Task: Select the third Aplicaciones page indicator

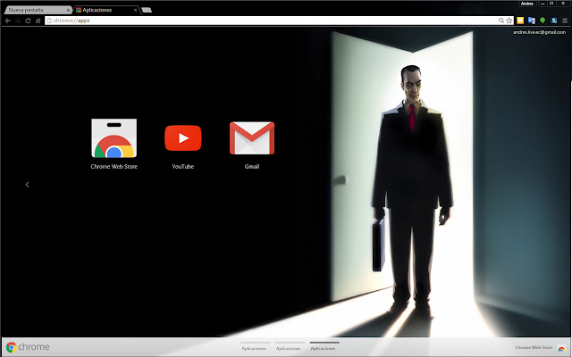Action: tap(324, 346)
